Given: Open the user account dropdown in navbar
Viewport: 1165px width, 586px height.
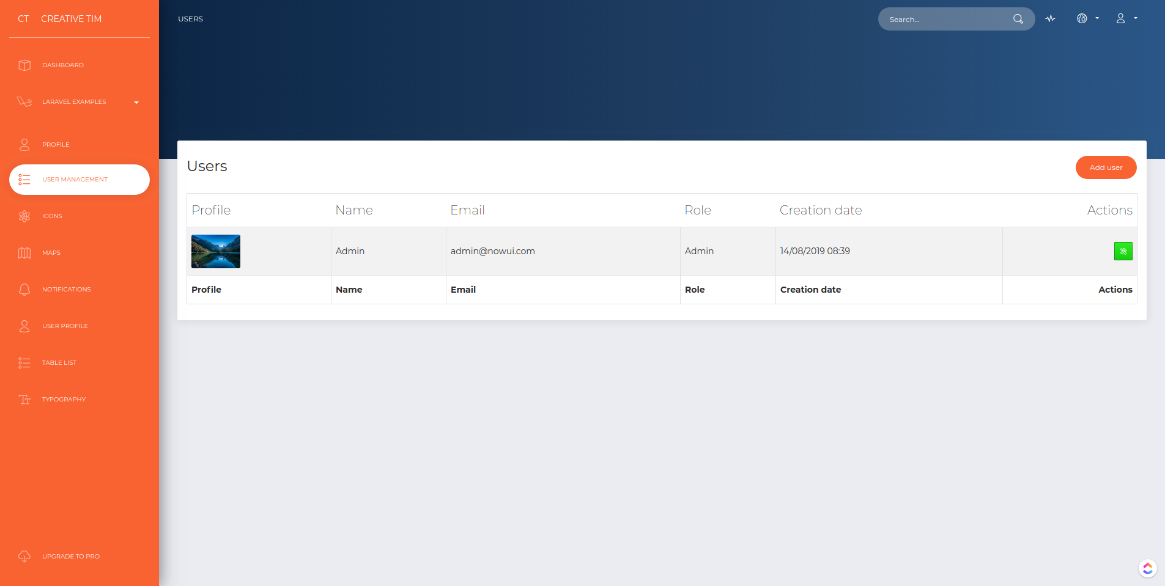Looking at the screenshot, I should click(x=1126, y=19).
